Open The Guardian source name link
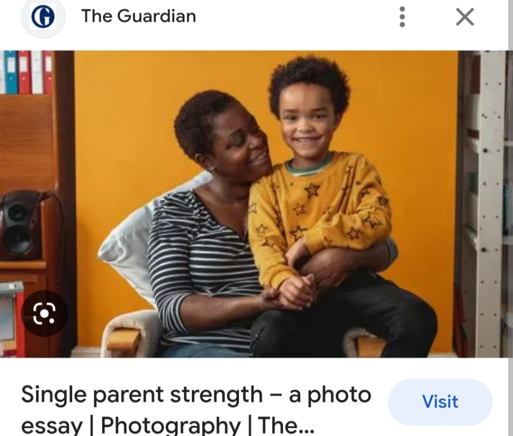513x436 pixels. coord(139,16)
